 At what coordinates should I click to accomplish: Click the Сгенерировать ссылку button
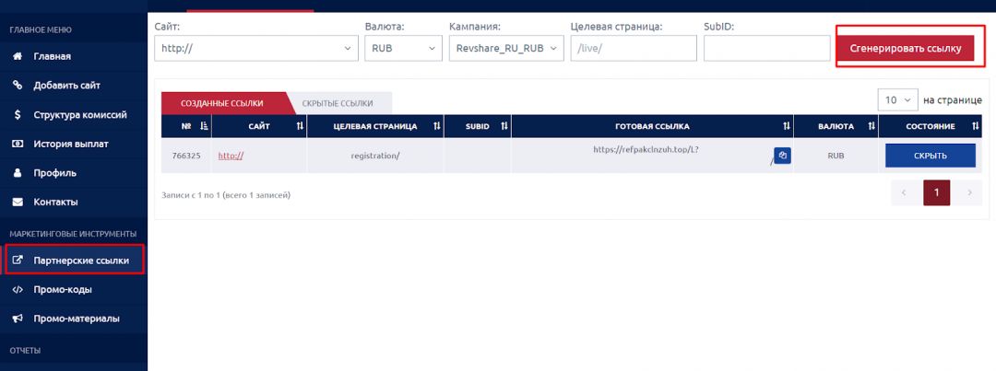point(906,48)
